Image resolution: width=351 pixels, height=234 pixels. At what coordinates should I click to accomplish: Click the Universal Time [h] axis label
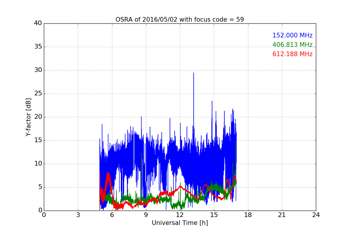(180, 223)
